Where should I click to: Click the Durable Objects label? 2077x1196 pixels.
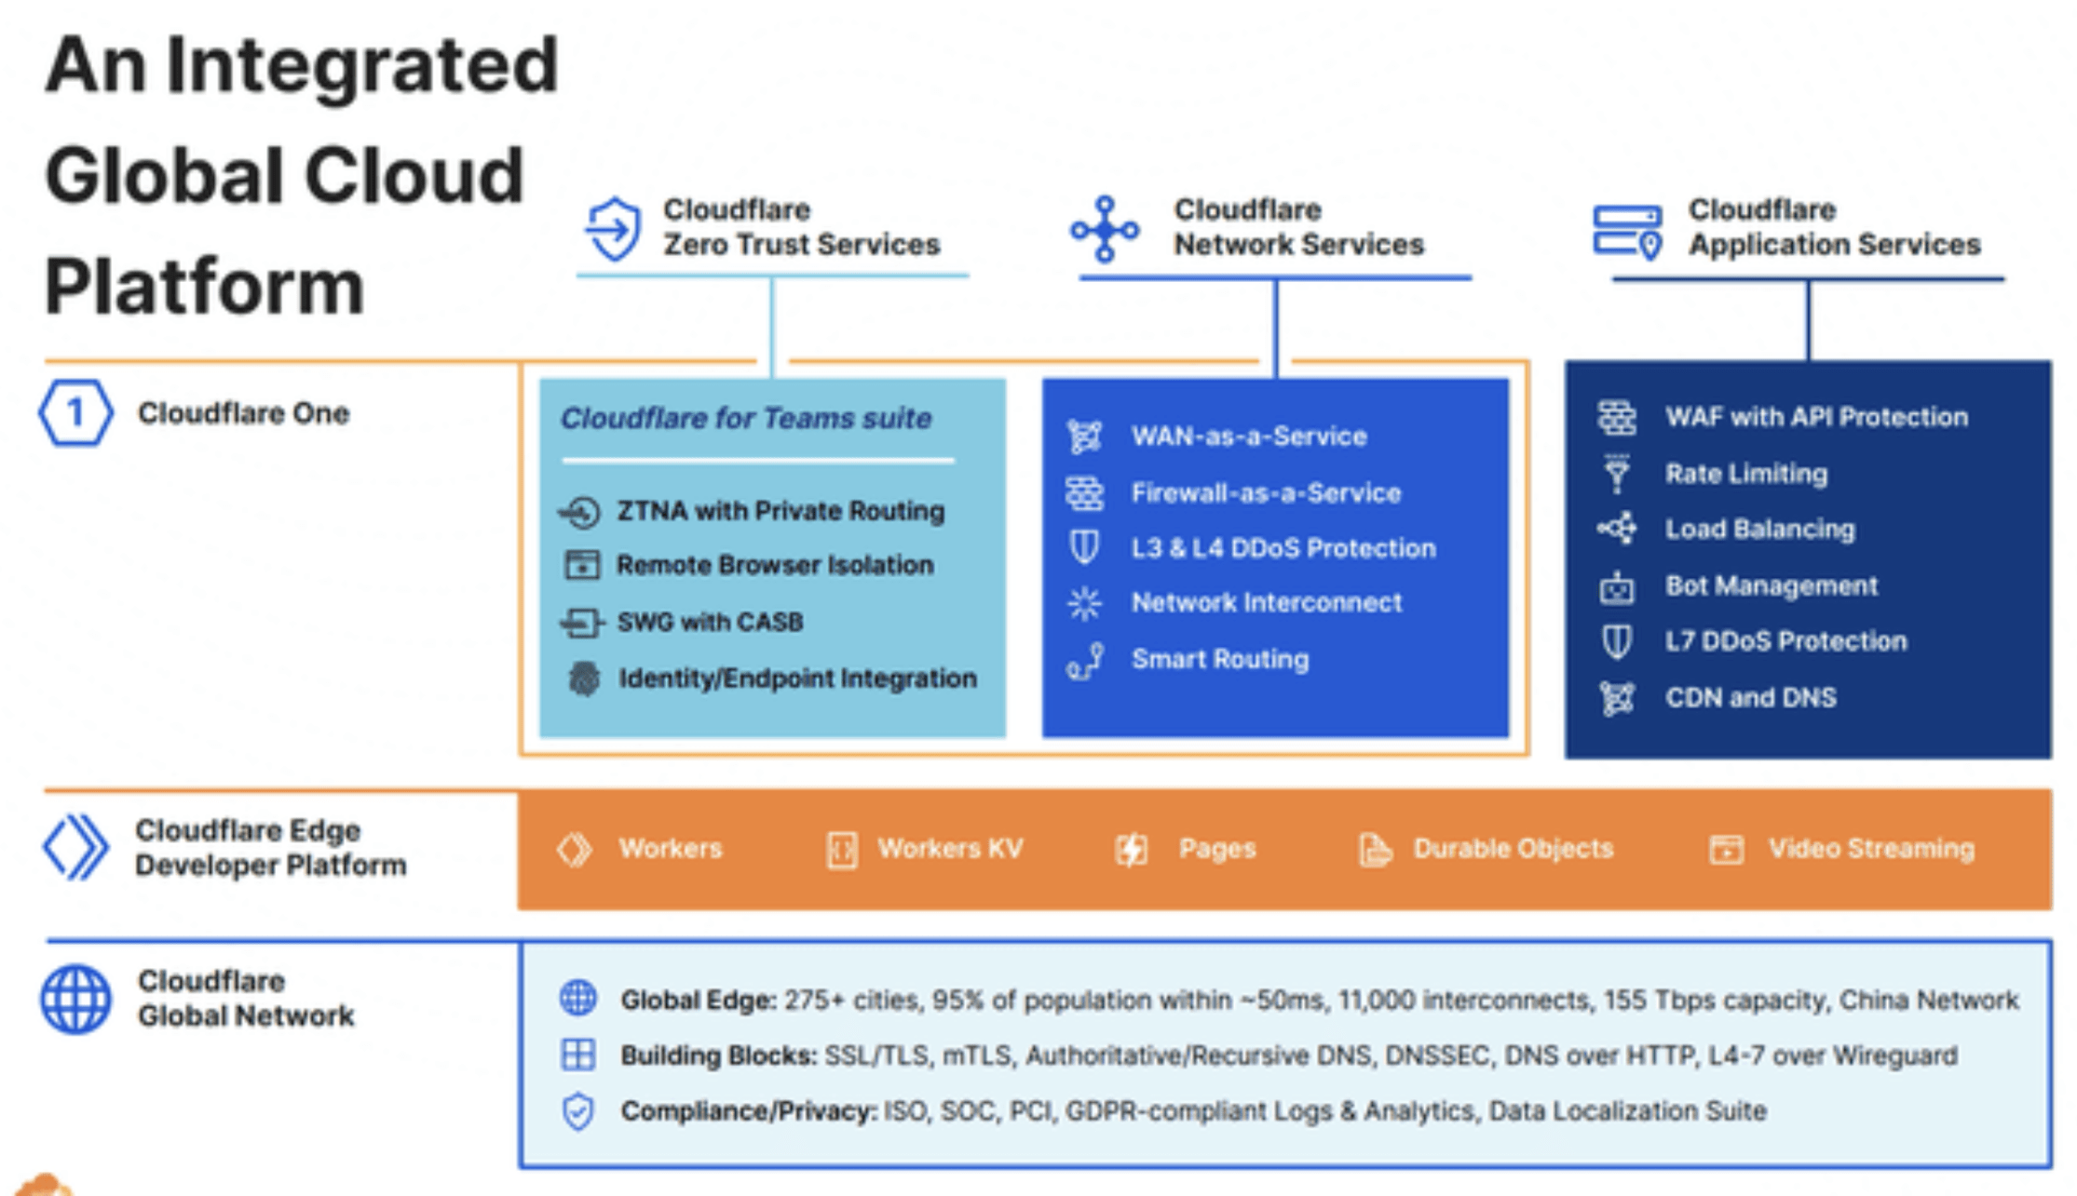(1514, 850)
